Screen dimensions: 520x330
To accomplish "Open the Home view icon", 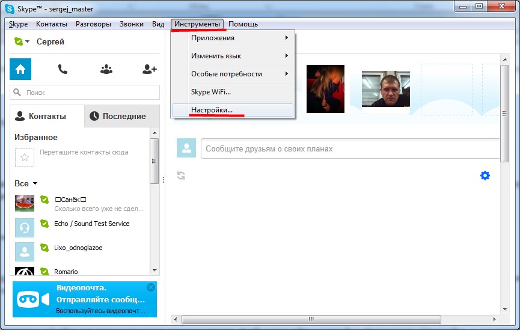I will (20, 69).
